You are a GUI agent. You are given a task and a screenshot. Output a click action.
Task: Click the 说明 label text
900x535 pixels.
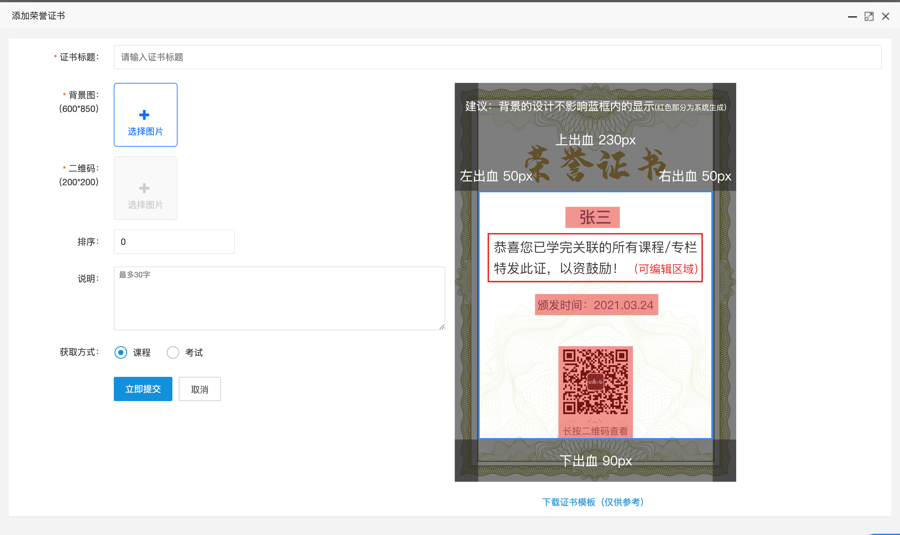tap(88, 278)
